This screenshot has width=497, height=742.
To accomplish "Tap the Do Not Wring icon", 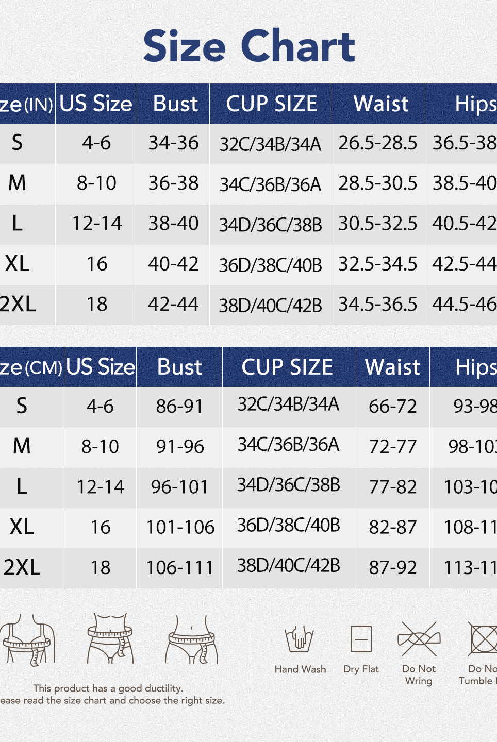I will (x=419, y=639).
